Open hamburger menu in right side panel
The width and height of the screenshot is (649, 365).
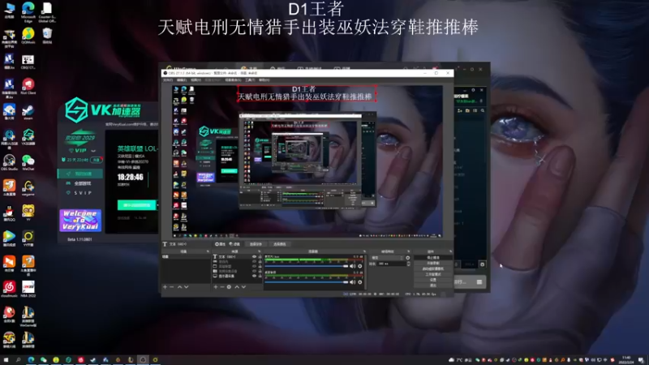[479, 281]
